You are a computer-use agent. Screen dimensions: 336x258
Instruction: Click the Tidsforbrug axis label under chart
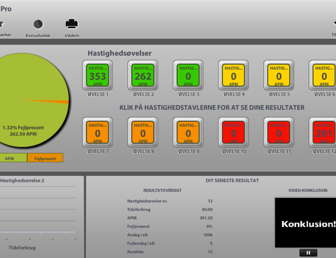22,248
